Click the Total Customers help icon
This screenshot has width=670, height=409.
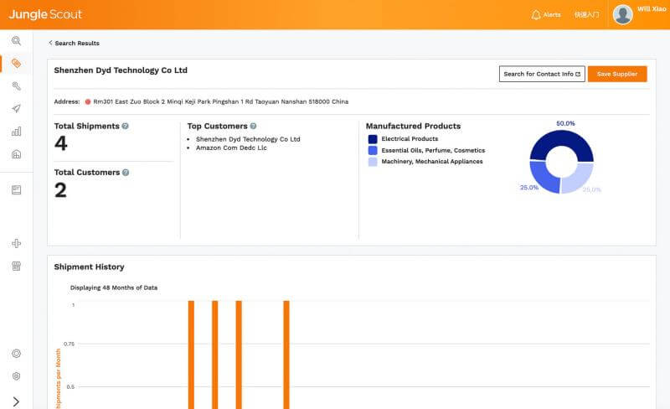point(126,173)
